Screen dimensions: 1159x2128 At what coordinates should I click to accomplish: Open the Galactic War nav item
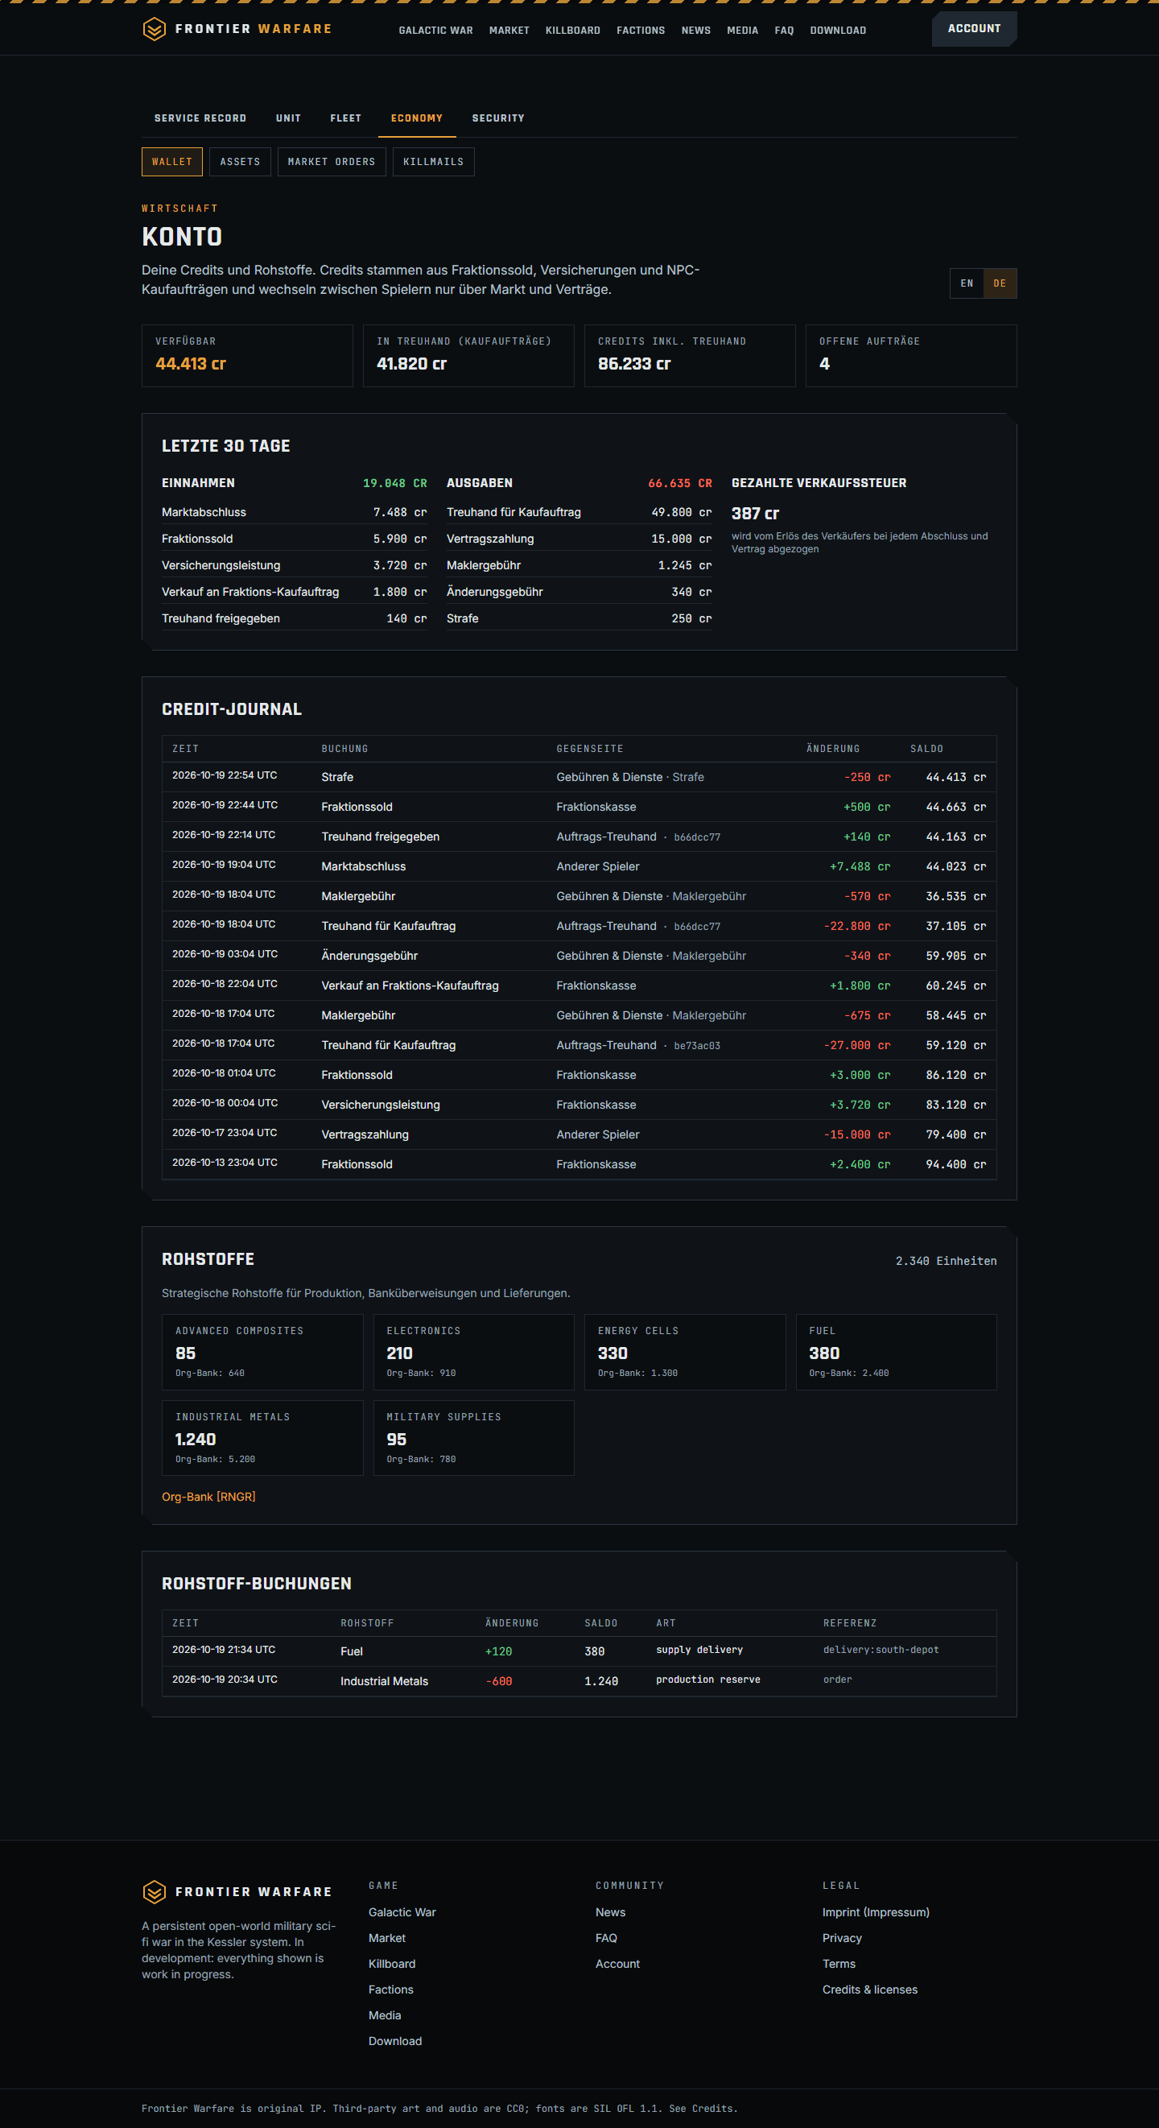tap(436, 31)
